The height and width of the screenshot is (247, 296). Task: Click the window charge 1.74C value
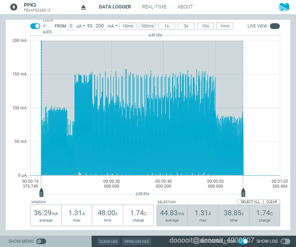[138, 213]
